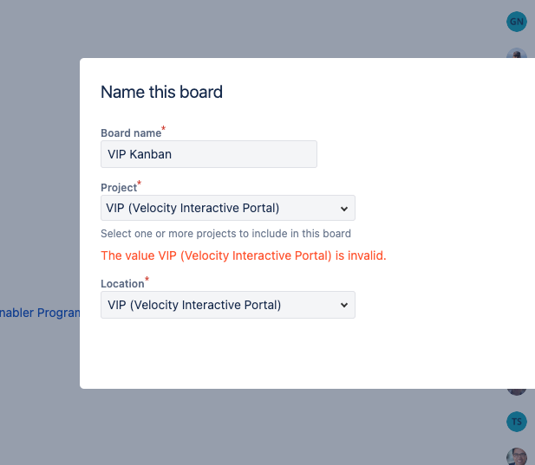The width and height of the screenshot is (535, 465).
Task: Select the photo avatar below GN
Action: [518, 54]
